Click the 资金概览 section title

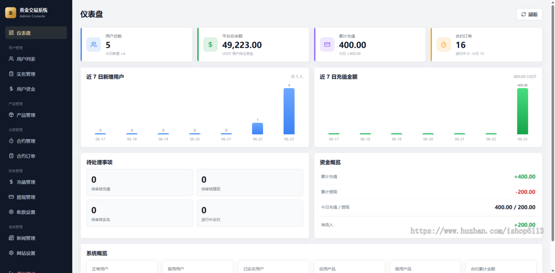(x=330, y=163)
